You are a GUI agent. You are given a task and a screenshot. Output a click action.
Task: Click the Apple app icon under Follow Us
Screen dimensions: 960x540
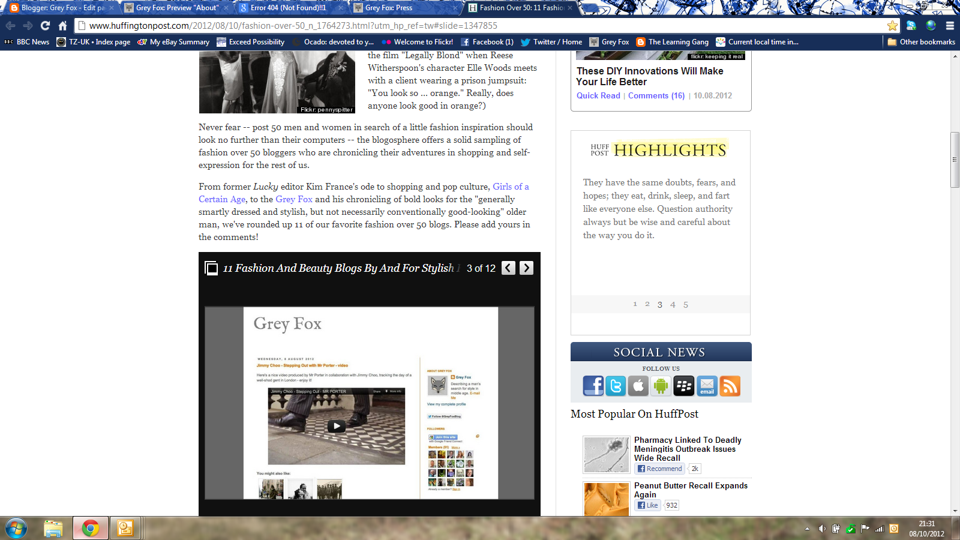(x=638, y=386)
